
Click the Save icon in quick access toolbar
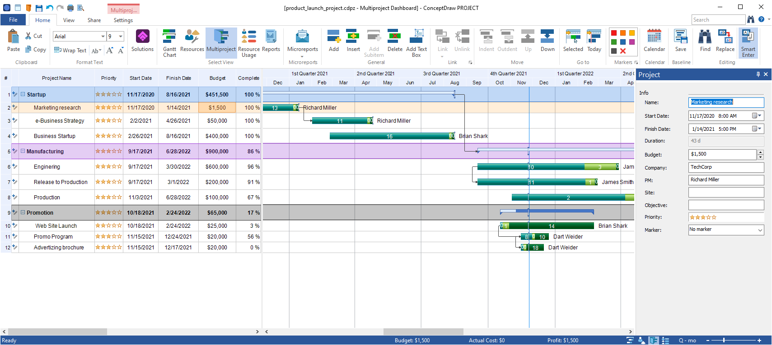tap(39, 8)
